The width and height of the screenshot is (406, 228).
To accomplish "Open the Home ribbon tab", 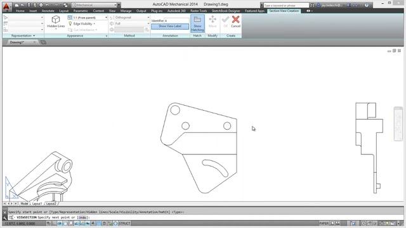I will (x=20, y=11).
